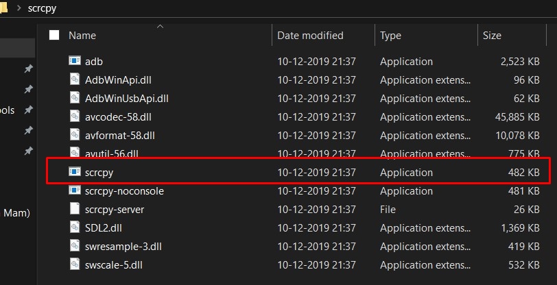Screen dimensions: 557x285
Task: Expand the breadcrumb chevron before scrcpy
Action: tap(19, 8)
